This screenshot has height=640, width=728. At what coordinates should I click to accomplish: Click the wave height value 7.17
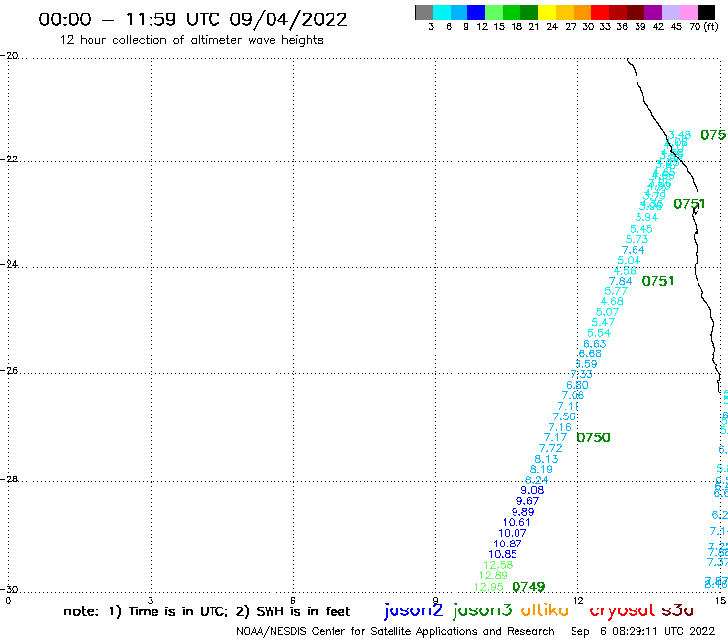[555, 437]
